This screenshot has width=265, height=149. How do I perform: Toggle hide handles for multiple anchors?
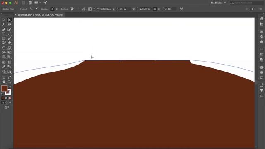[57, 9]
